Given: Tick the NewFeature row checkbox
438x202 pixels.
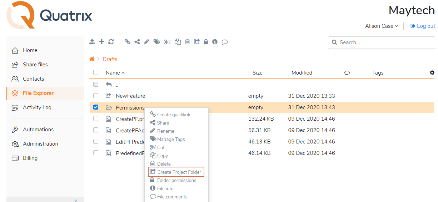Looking at the screenshot, I should tap(96, 96).
